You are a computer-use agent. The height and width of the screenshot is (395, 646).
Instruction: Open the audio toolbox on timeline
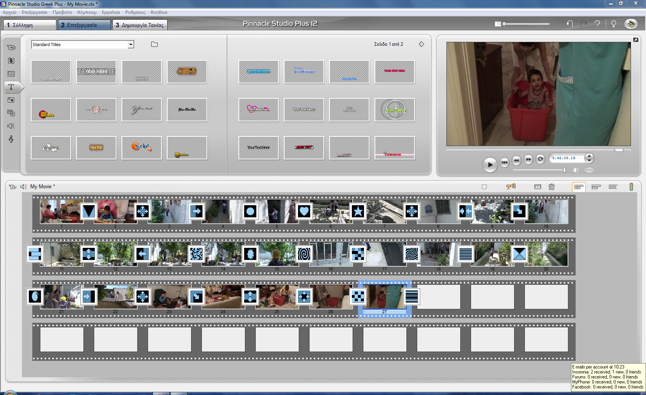[x=23, y=187]
